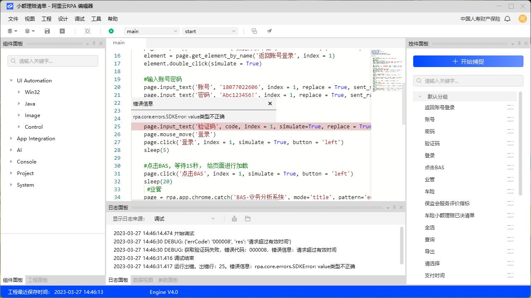Expand the Console tree node
The height and width of the screenshot is (298, 531).
point(11,162)
